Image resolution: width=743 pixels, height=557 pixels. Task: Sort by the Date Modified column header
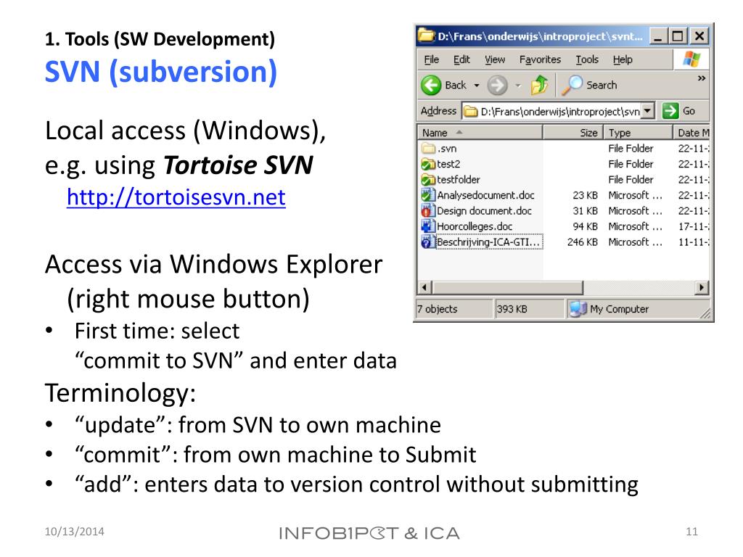(x=691, y=133)
